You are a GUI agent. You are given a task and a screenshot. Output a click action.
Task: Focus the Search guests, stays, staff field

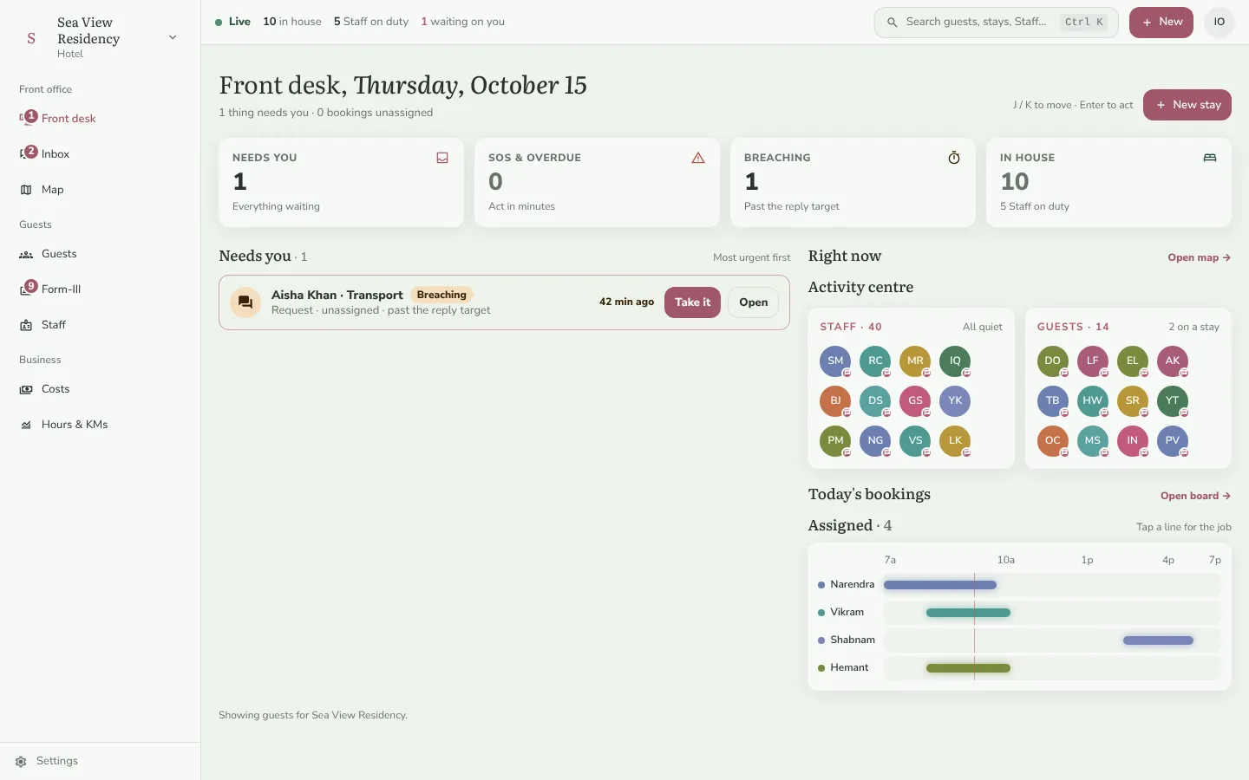coord(997,23)
